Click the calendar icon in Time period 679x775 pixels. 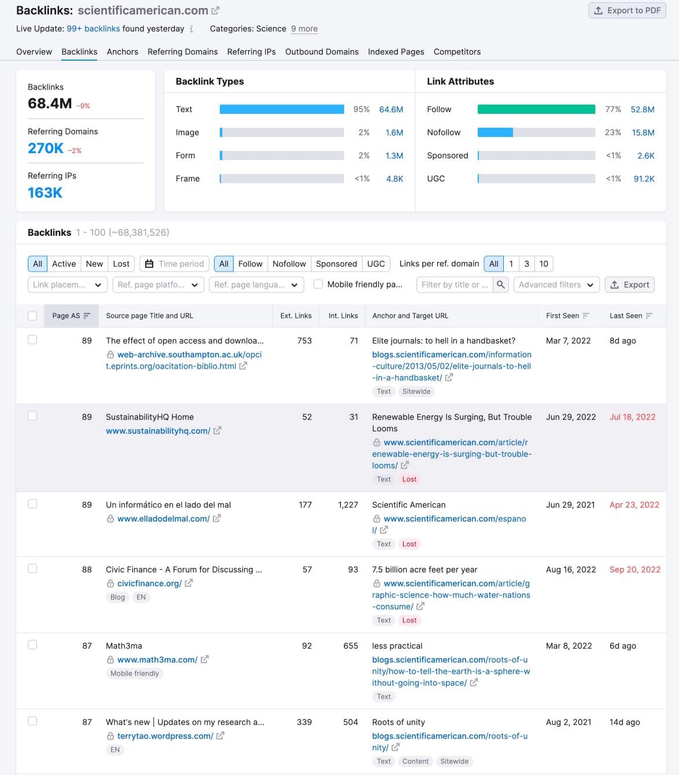click(x=150, y=264)
